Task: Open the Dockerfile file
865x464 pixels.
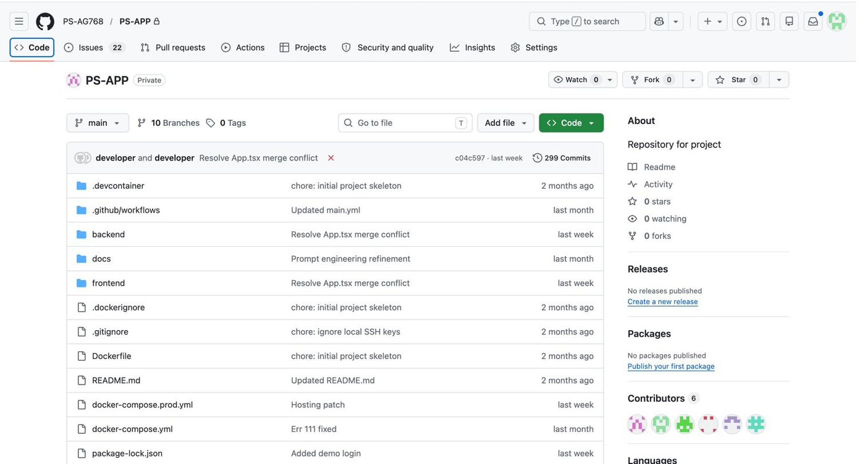Action: click(x=112, y=356)
